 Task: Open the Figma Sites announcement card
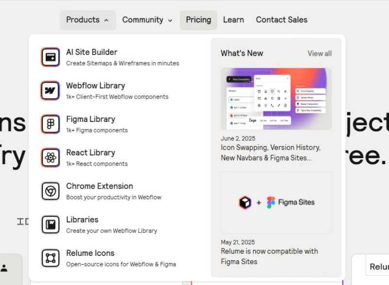[x=276, y=202]
